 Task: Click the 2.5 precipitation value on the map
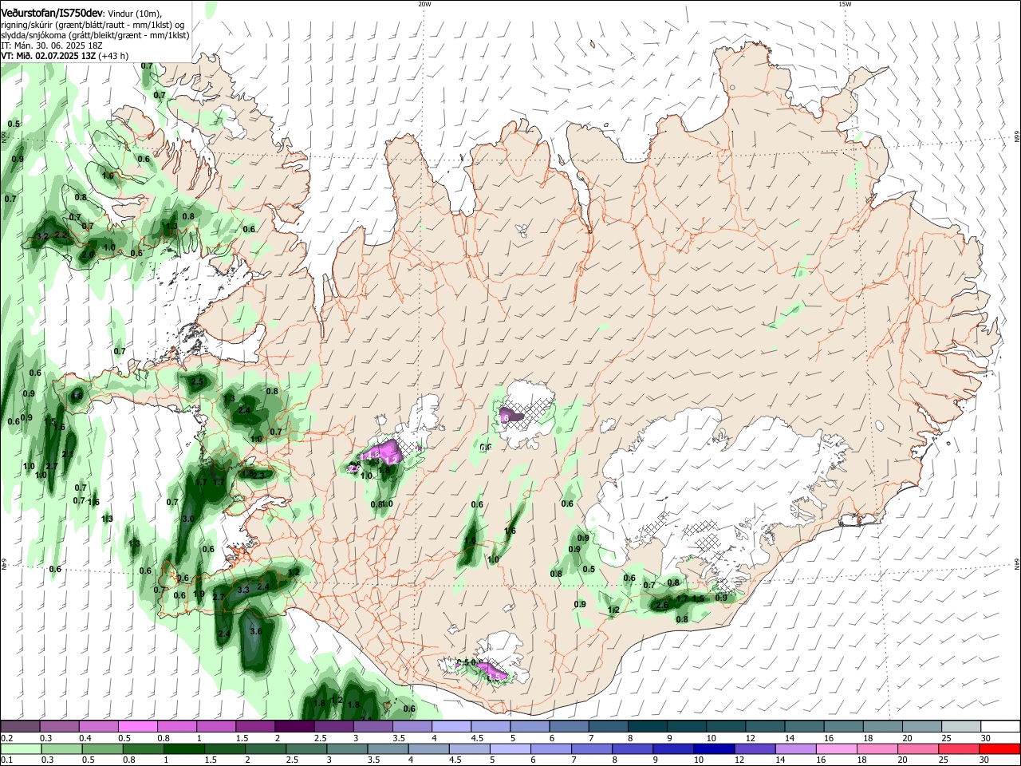(x=197, y=381)
